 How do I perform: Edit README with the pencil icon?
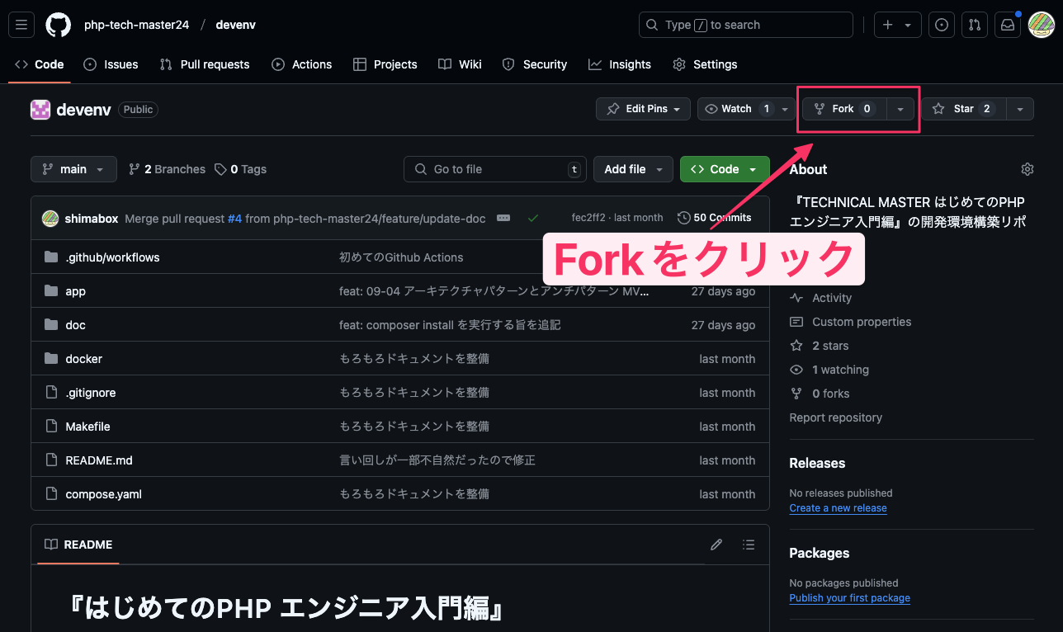(716, 545)
